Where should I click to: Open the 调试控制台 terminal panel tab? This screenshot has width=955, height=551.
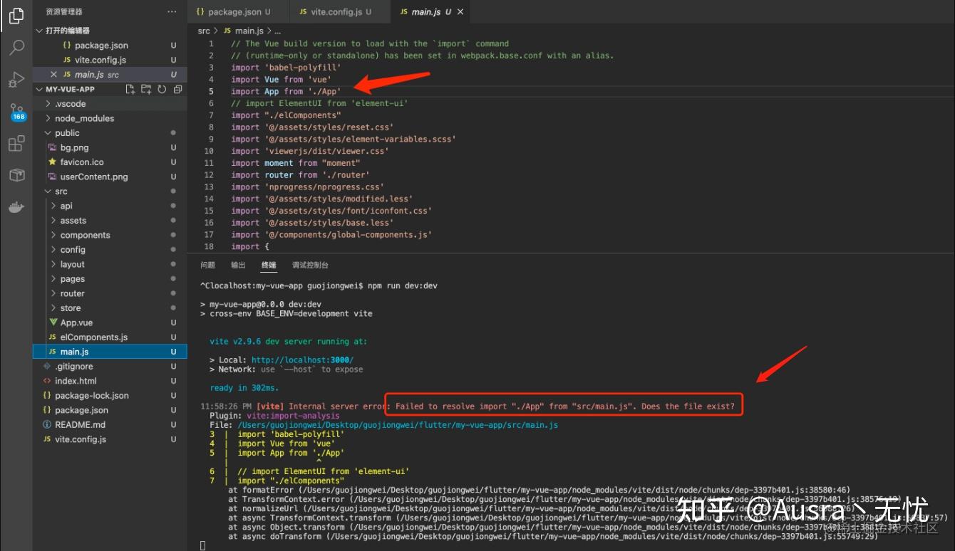point(310,265)
